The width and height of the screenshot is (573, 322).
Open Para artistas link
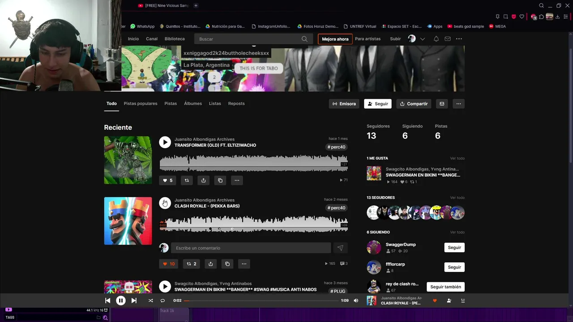[x=368, y=39]
